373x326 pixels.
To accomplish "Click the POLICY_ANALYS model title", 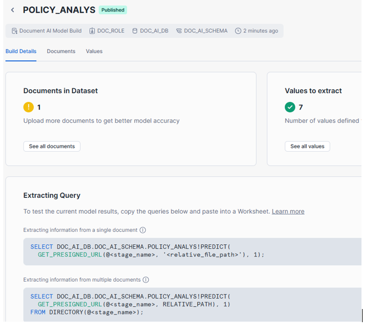I will point(59,10).
